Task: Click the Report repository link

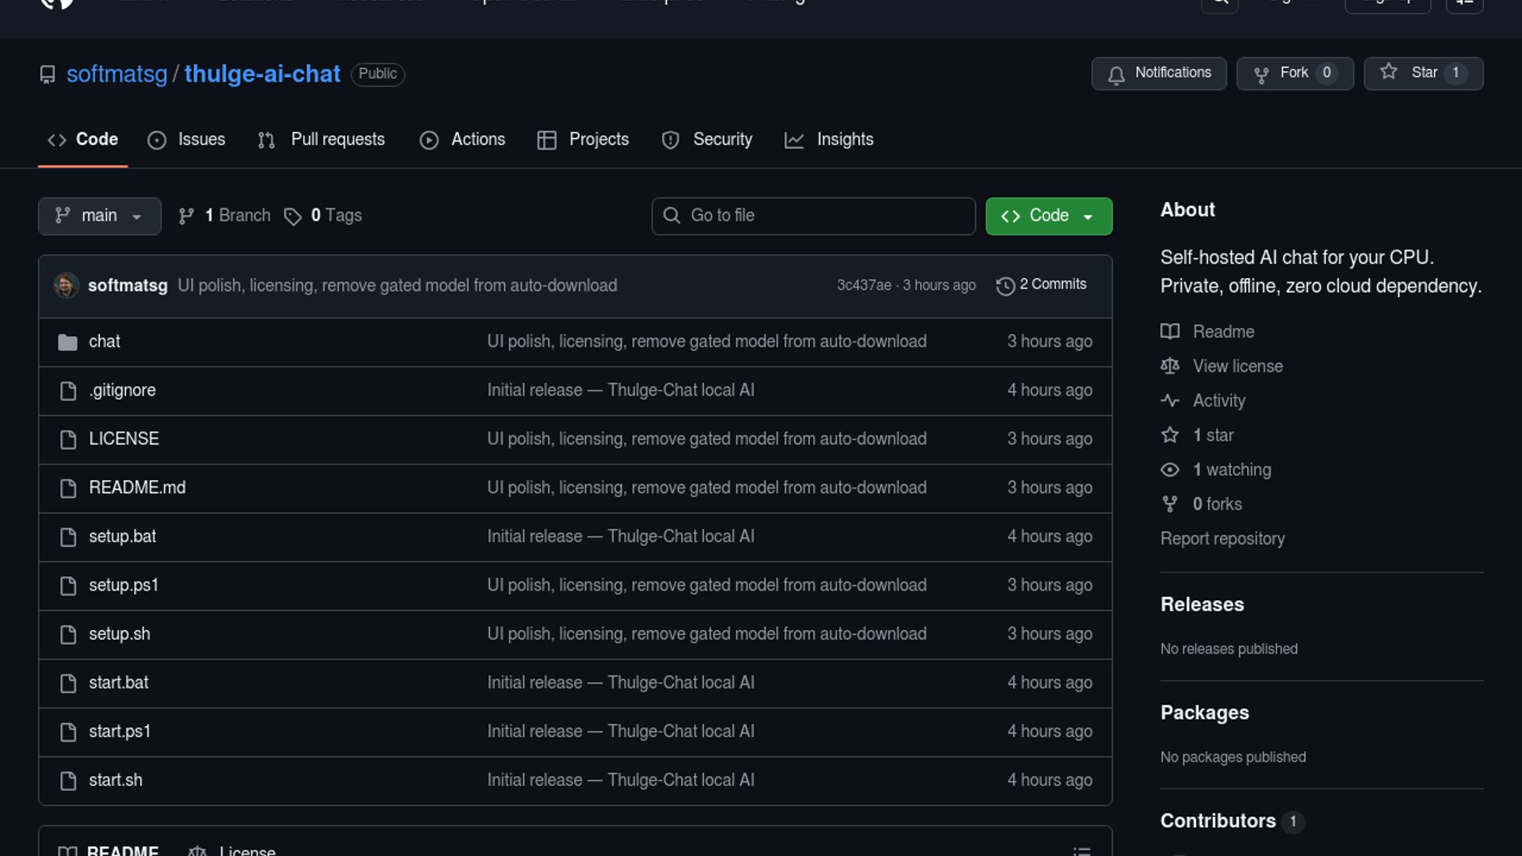Action: [1222, 539]
